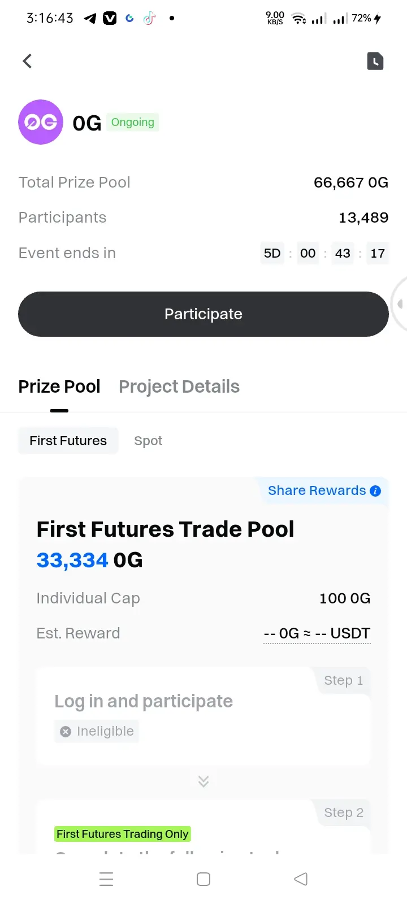Tap the Ineligible cross status icon
Screen dimensions: 407x904
[x=66, y=732]
